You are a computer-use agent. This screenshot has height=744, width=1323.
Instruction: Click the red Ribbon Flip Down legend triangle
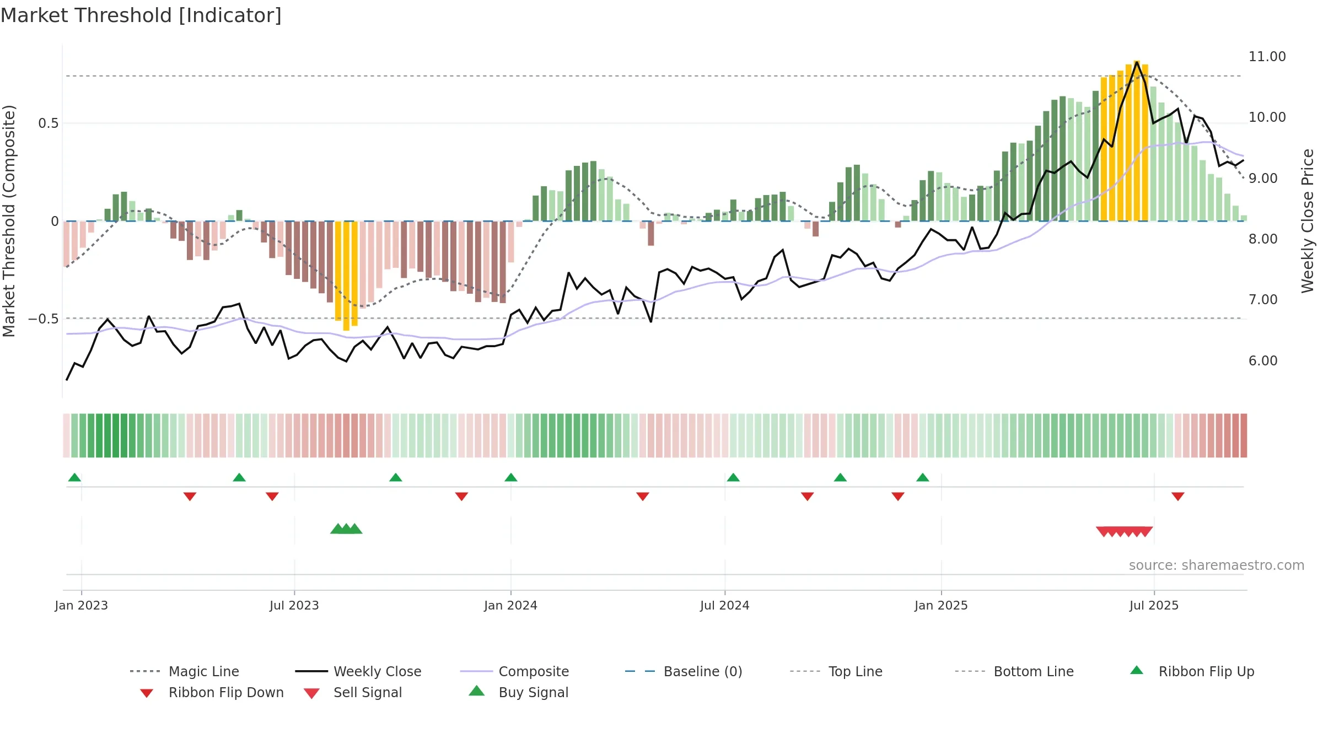tap(147, 693)
